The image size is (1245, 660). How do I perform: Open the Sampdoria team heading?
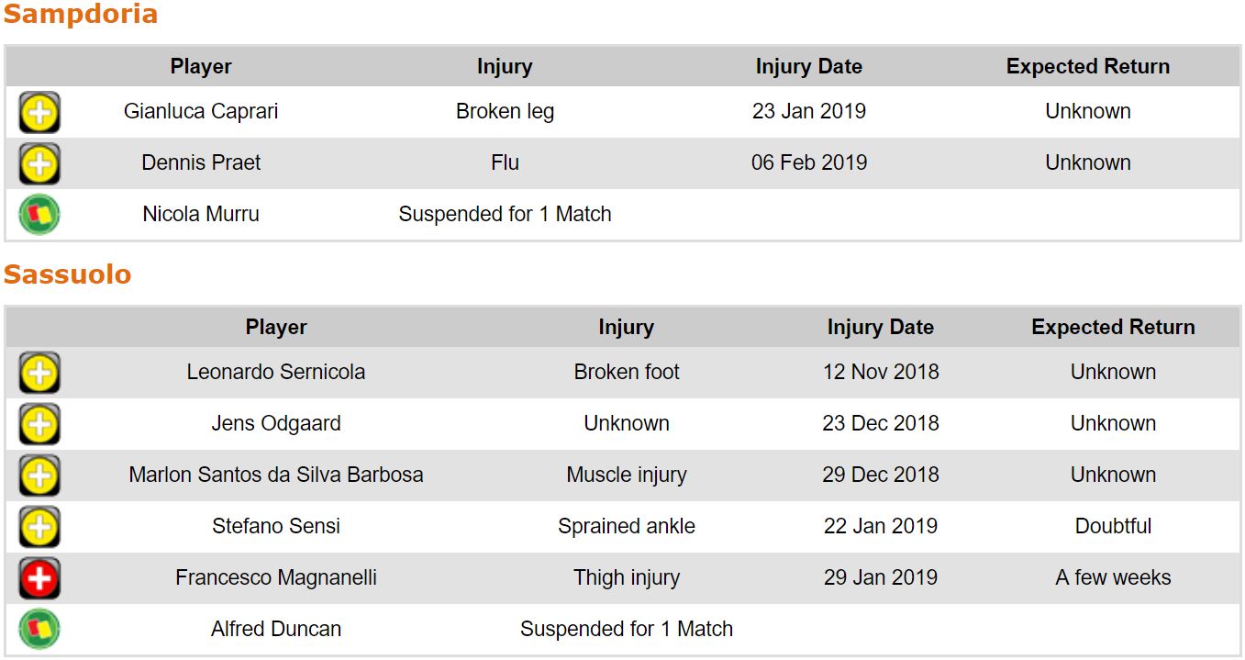click(x=81, y=15)
